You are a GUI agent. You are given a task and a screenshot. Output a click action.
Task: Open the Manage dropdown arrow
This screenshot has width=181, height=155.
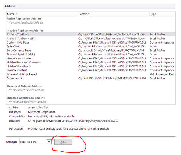pos(49,142)
